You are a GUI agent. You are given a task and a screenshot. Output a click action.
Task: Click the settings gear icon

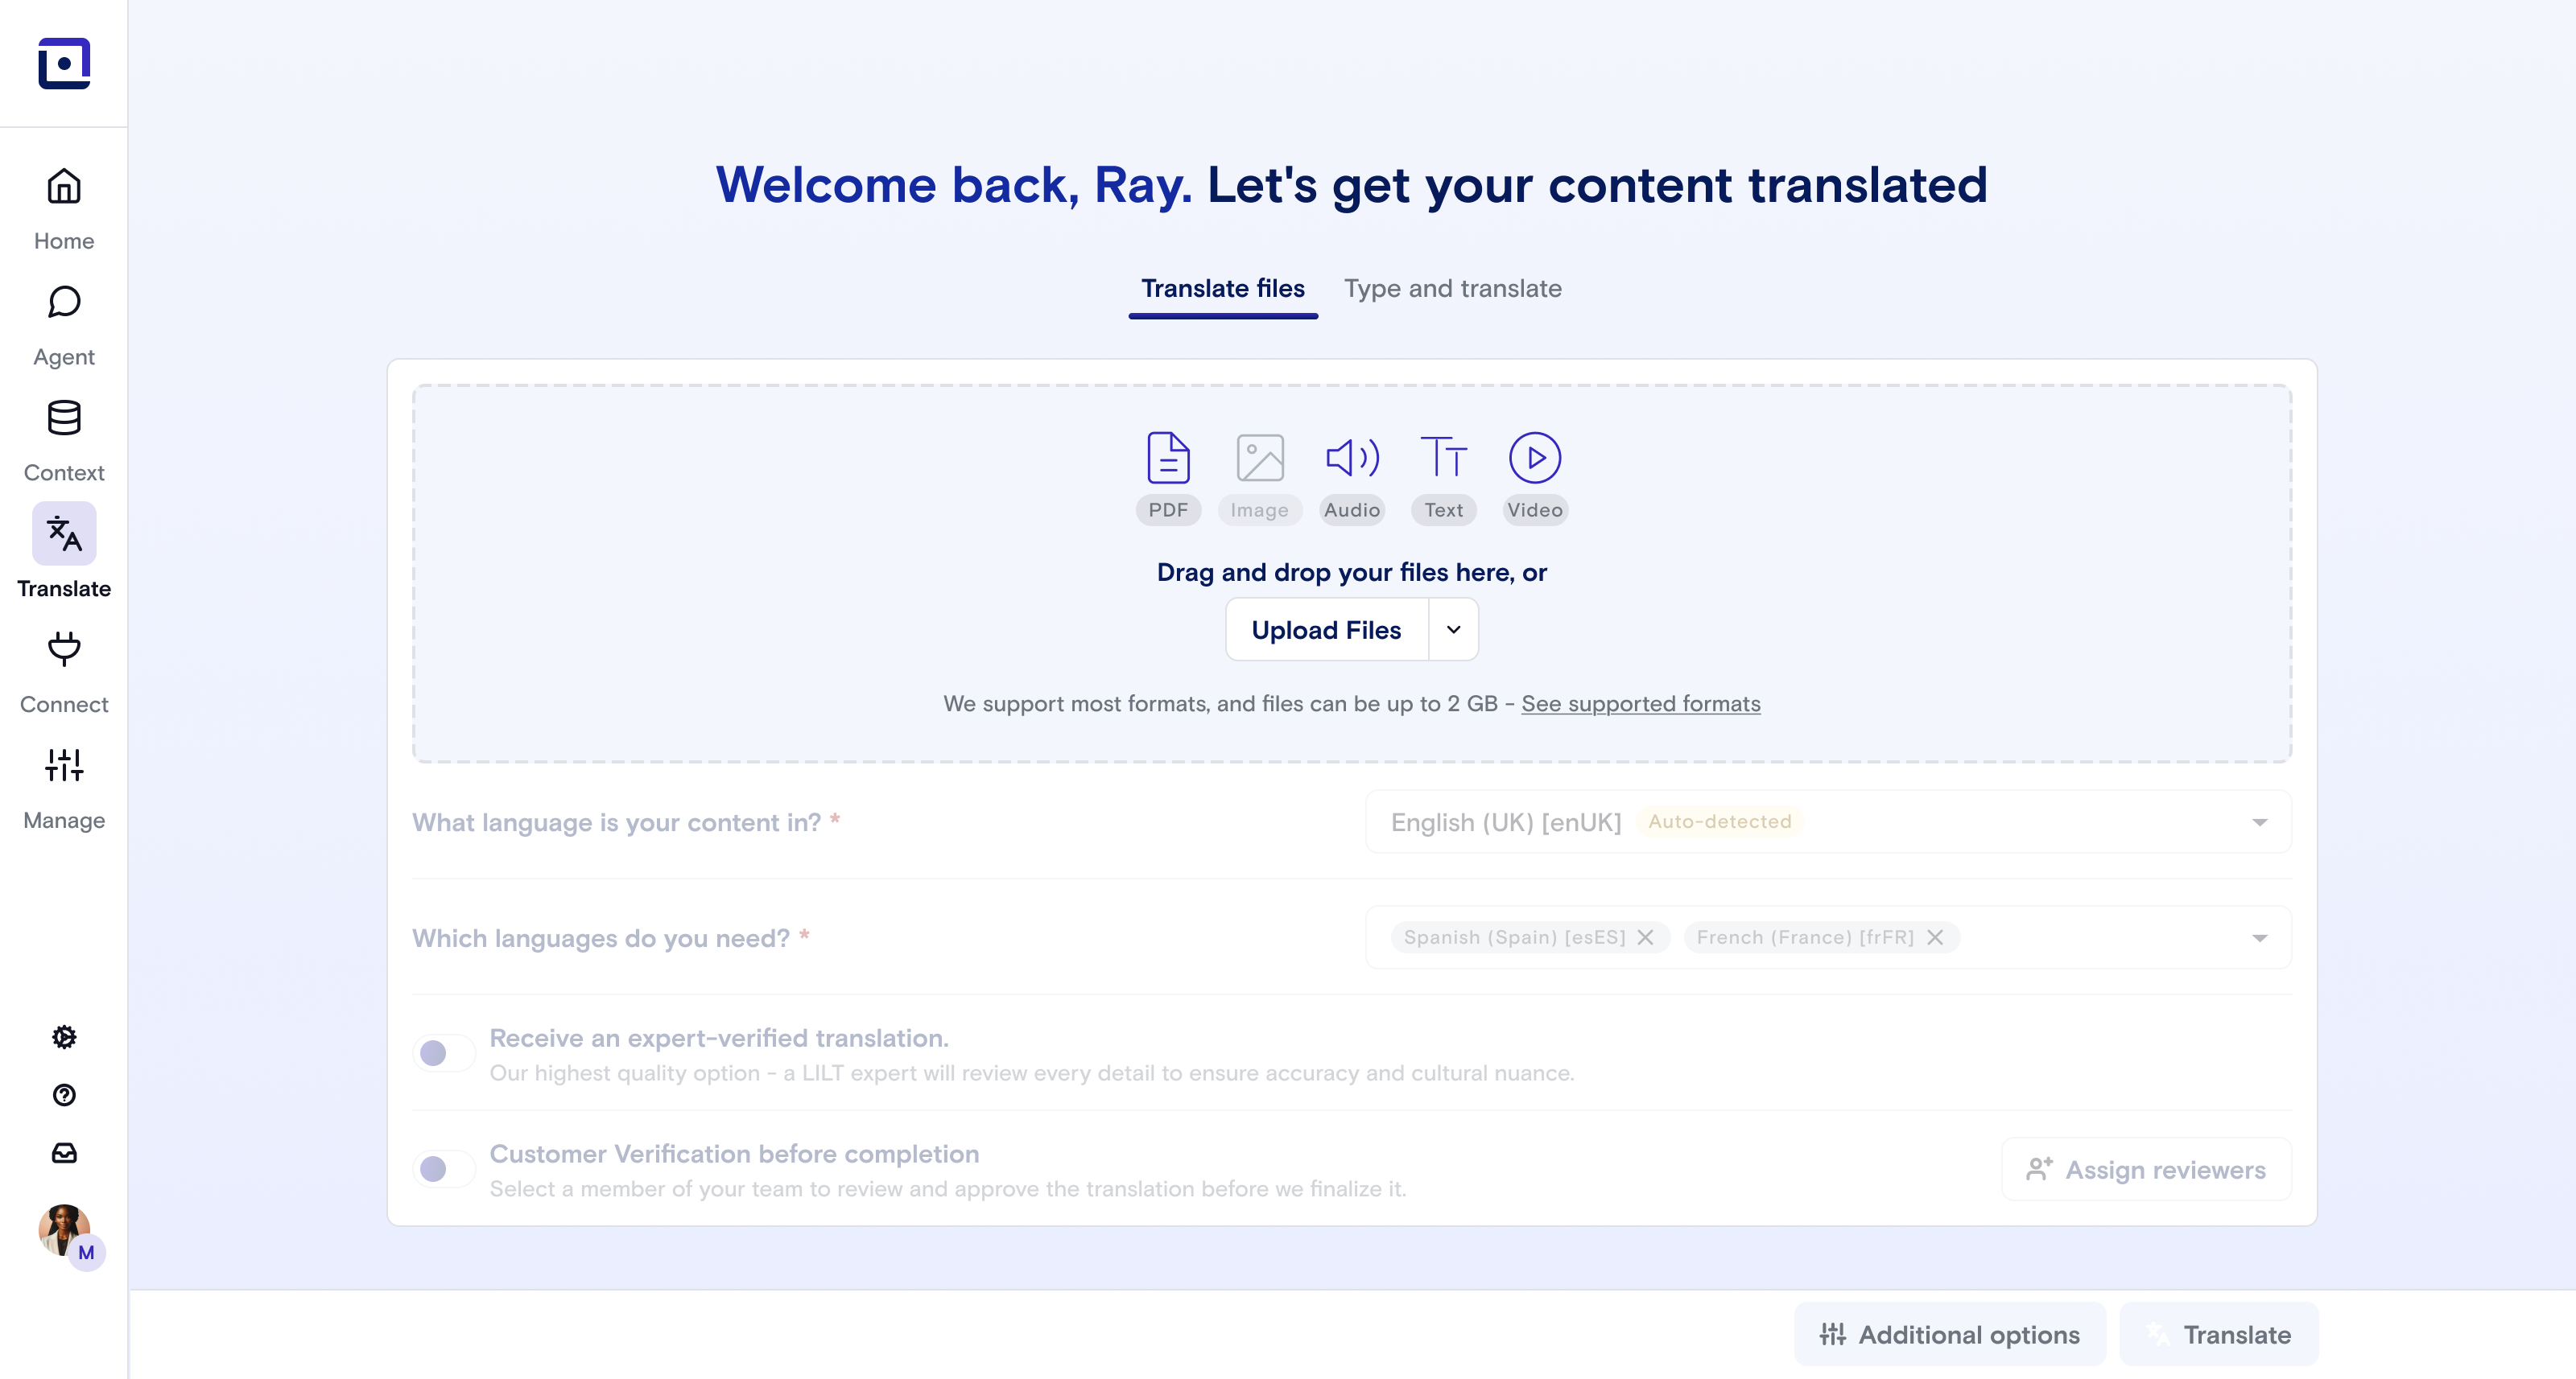tap(64, 1037)
